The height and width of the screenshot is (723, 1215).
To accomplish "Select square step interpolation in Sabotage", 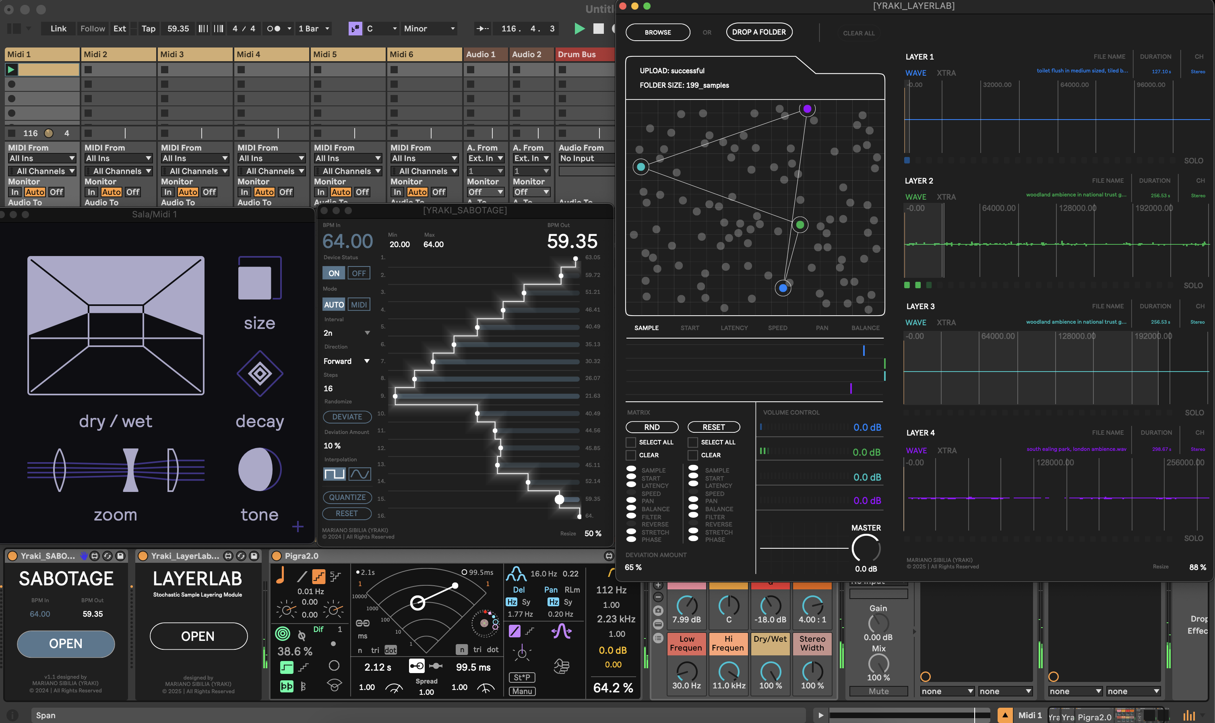I will tap(335, 474).
